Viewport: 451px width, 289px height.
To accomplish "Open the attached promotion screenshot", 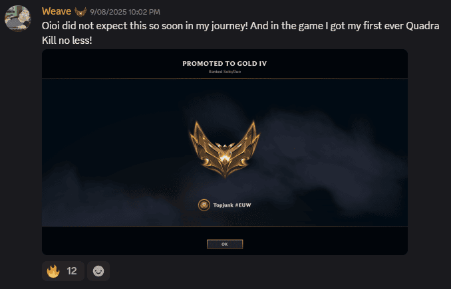I will [225, 152].
